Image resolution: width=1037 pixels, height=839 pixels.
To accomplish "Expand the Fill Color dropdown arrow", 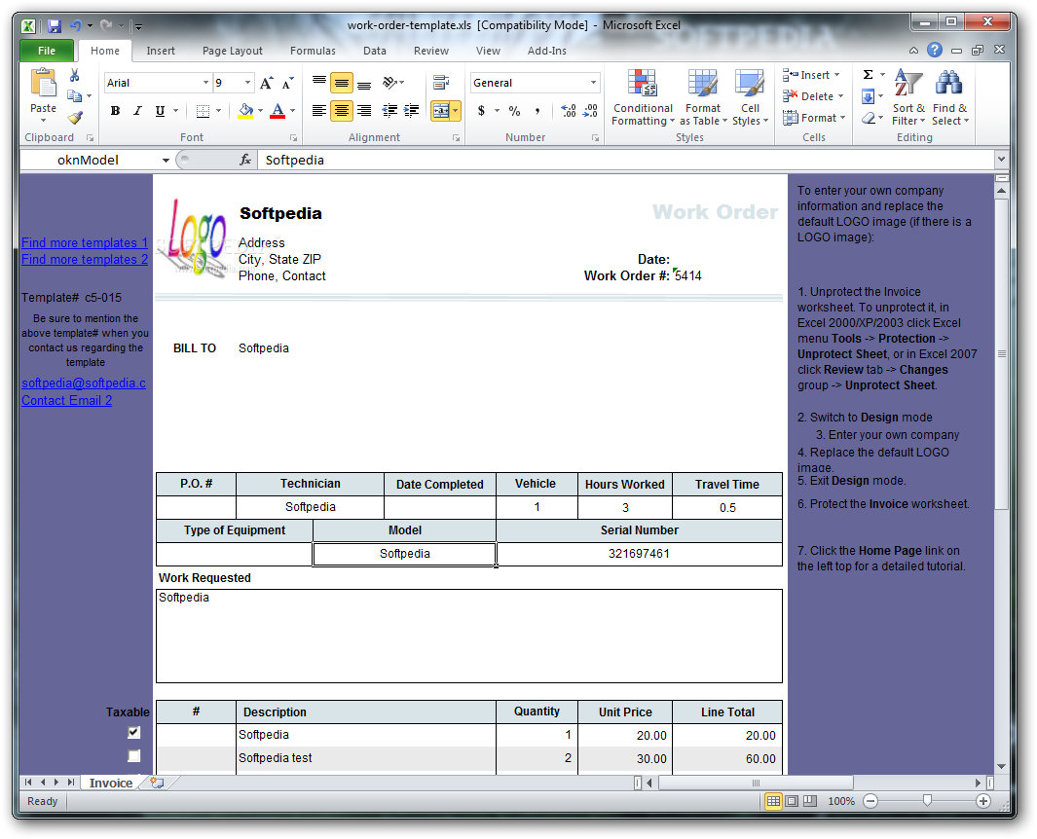I will 261,110.
